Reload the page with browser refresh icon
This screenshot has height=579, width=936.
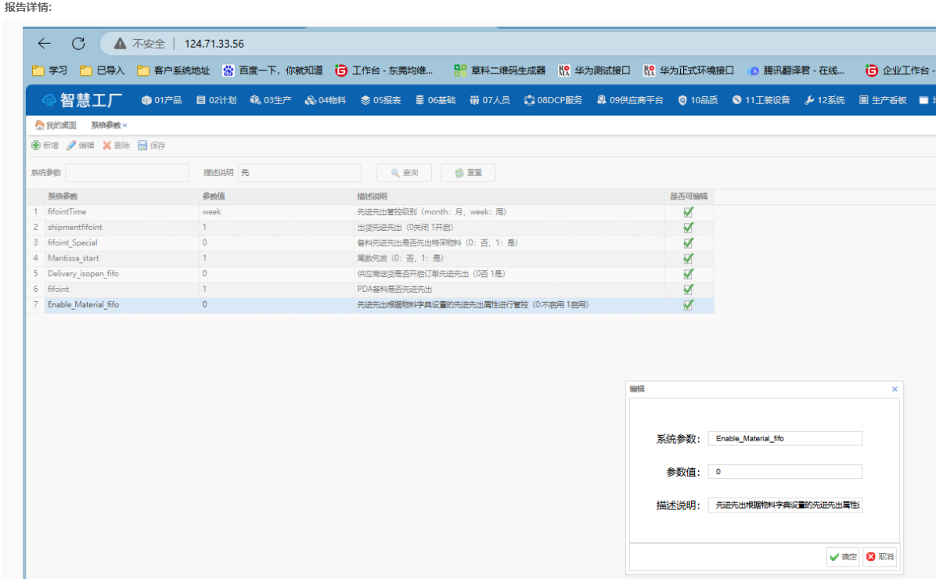coord(78,44)
